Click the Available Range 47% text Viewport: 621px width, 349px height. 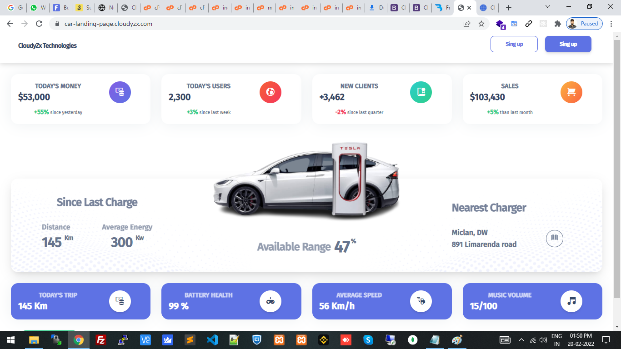tap(307, 246)
